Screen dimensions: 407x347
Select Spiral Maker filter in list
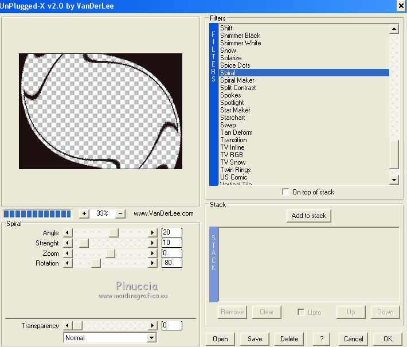point(237,80)
